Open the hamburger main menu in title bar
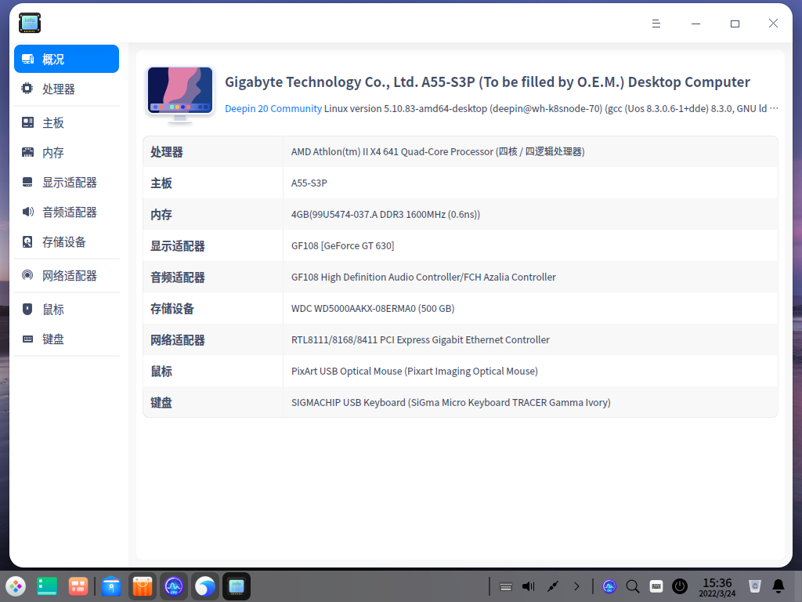 tap(656, 24)
